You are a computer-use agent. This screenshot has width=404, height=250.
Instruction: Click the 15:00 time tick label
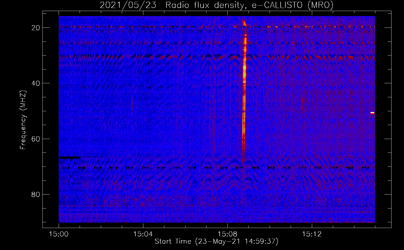(59, 234)
